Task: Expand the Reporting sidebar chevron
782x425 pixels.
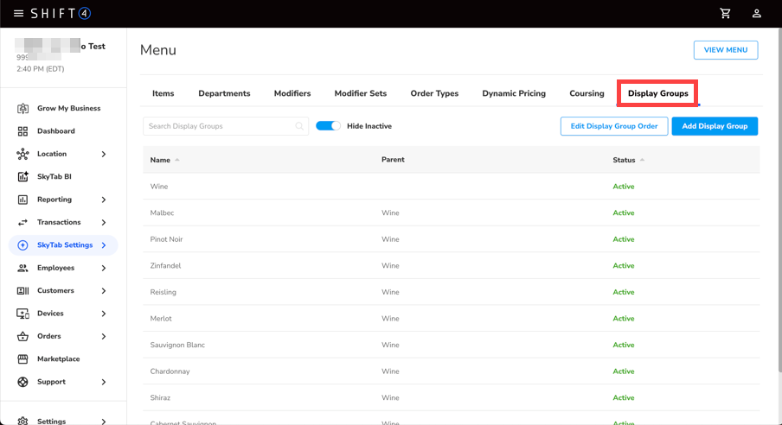Action: pyautogui.click(x=104, y=200)
